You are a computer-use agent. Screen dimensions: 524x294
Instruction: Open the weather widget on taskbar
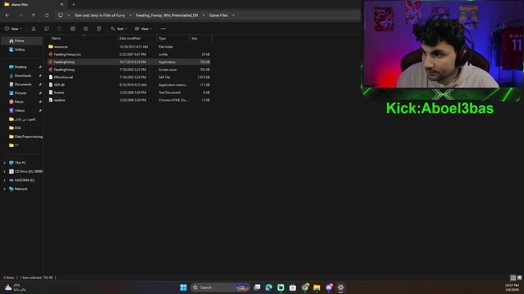[x=15, y=287]
